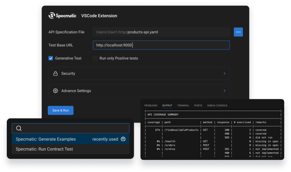Open gear settings for Generate Examples command
Screen dimensions: 291x172
pos(123,139)
